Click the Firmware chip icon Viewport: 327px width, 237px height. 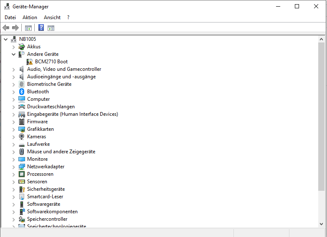21,122
